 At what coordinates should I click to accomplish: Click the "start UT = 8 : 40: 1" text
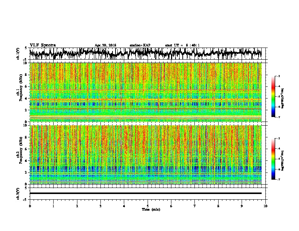[x=182, y=45]
